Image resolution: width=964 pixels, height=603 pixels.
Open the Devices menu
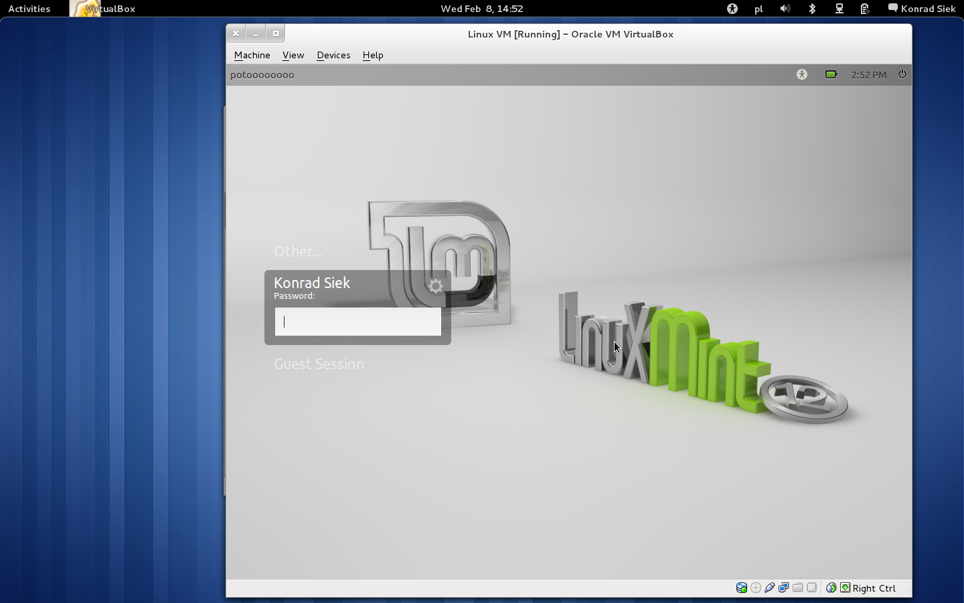tap(333, 55)
